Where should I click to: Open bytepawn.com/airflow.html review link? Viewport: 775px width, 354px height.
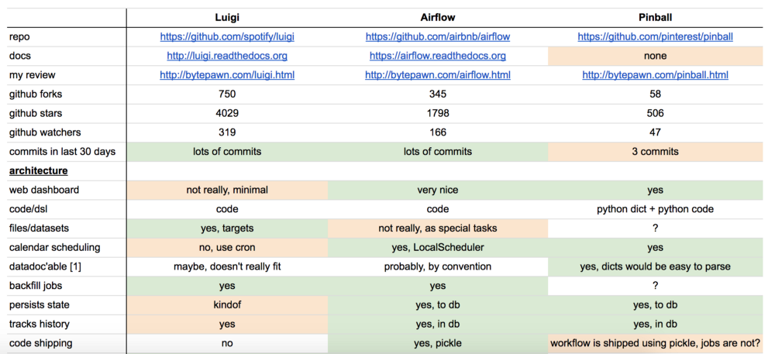coord(437,75)
